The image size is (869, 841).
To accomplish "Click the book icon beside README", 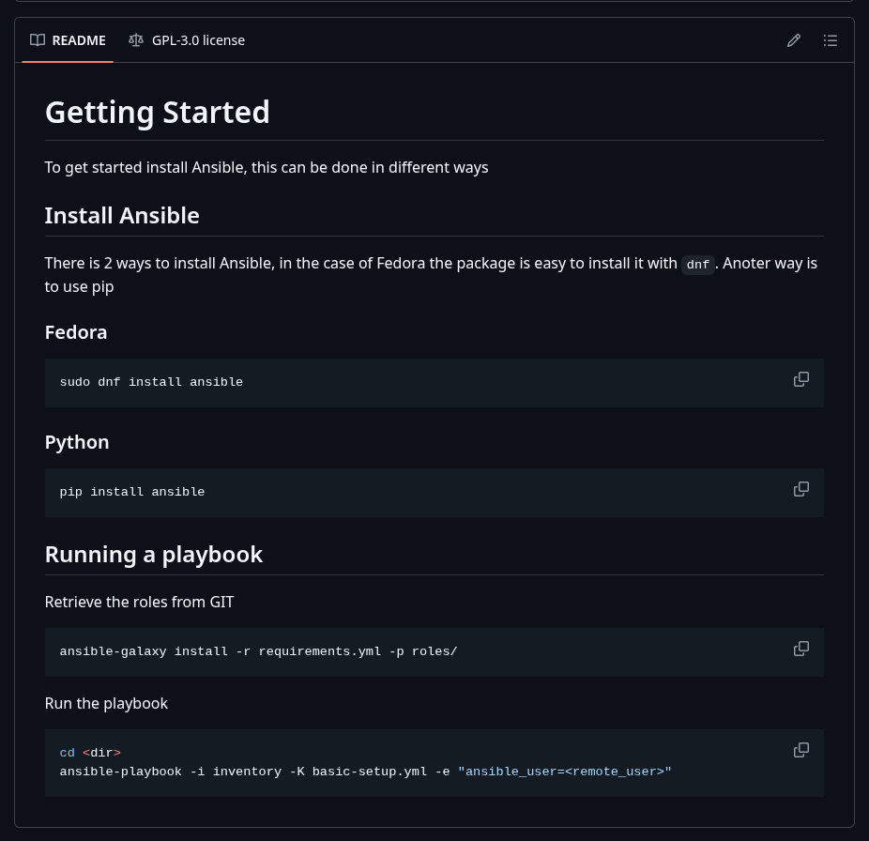I will pyautogui.click(x=38, y=40).
